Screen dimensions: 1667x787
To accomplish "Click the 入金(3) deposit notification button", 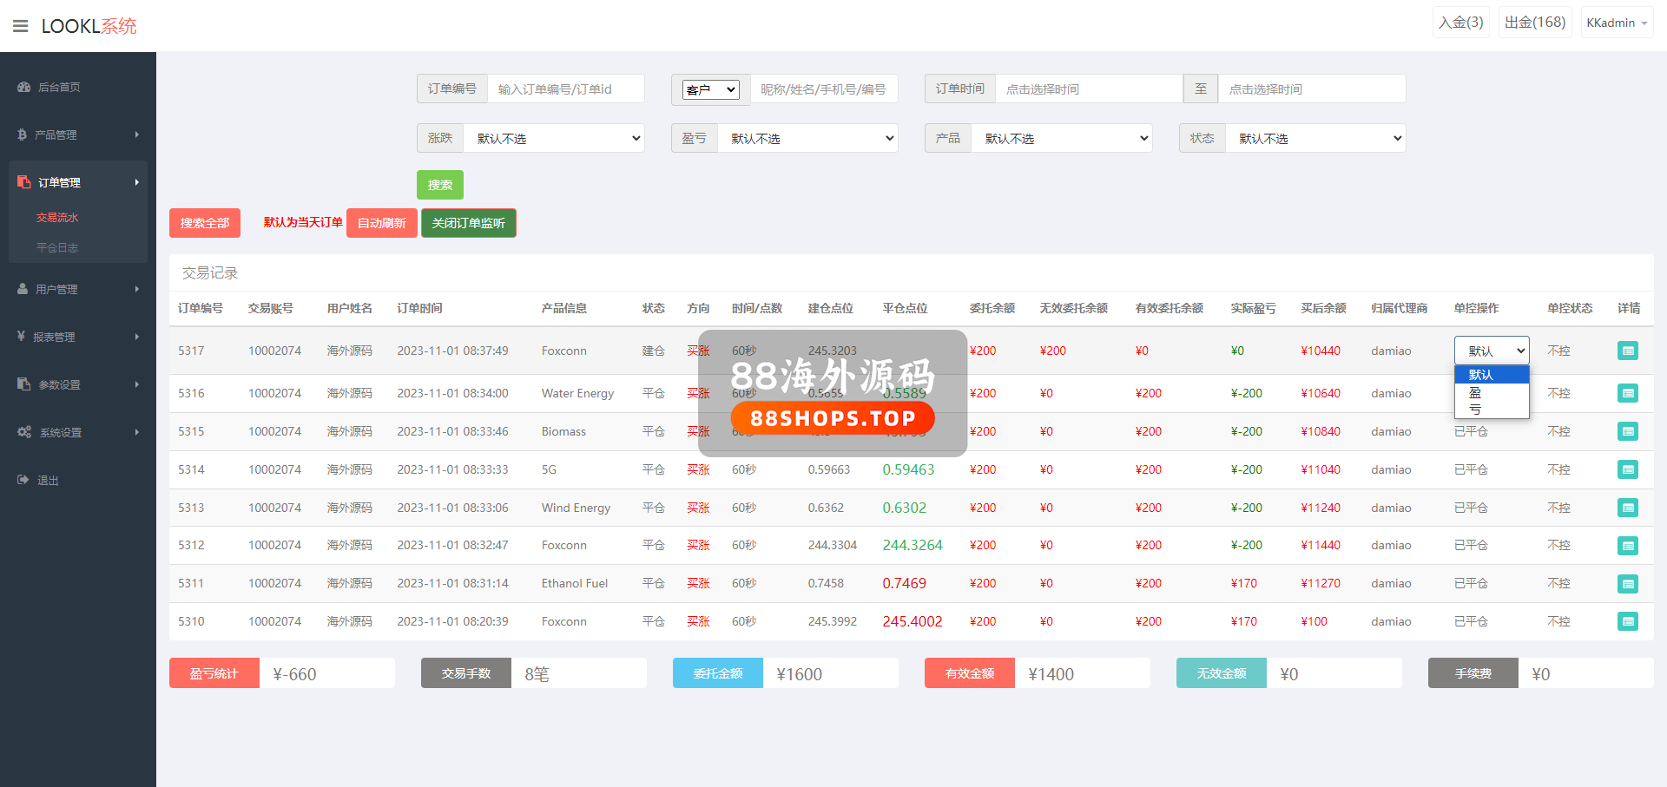I will point(1460,23).
